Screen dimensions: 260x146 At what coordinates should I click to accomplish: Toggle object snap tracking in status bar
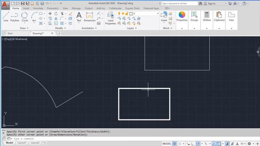pos(214,144)
